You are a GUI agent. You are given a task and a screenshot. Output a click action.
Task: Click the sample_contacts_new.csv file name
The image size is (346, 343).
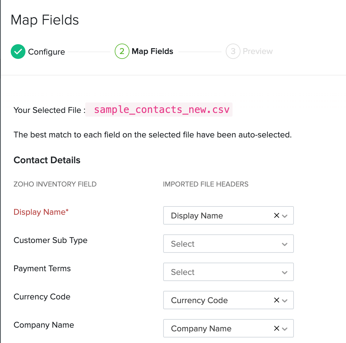click(162, 110)
